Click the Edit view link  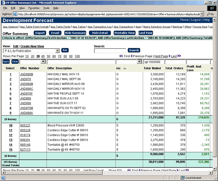(15, 46)
